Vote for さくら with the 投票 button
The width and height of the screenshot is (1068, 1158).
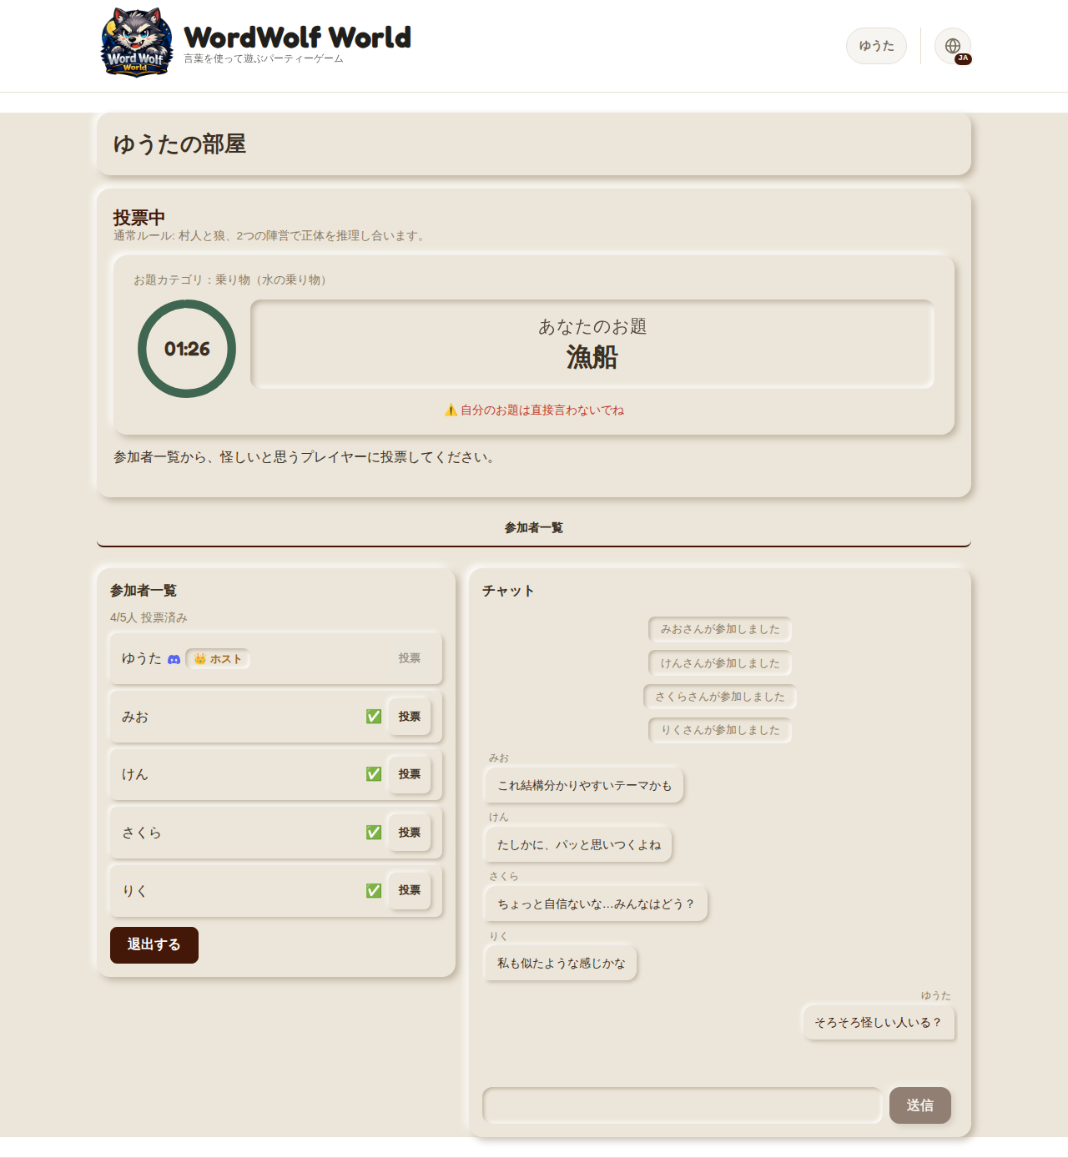410,833
